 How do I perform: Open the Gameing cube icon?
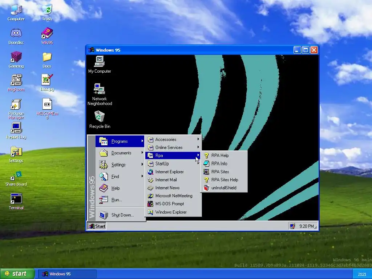(x=16, y=60)
